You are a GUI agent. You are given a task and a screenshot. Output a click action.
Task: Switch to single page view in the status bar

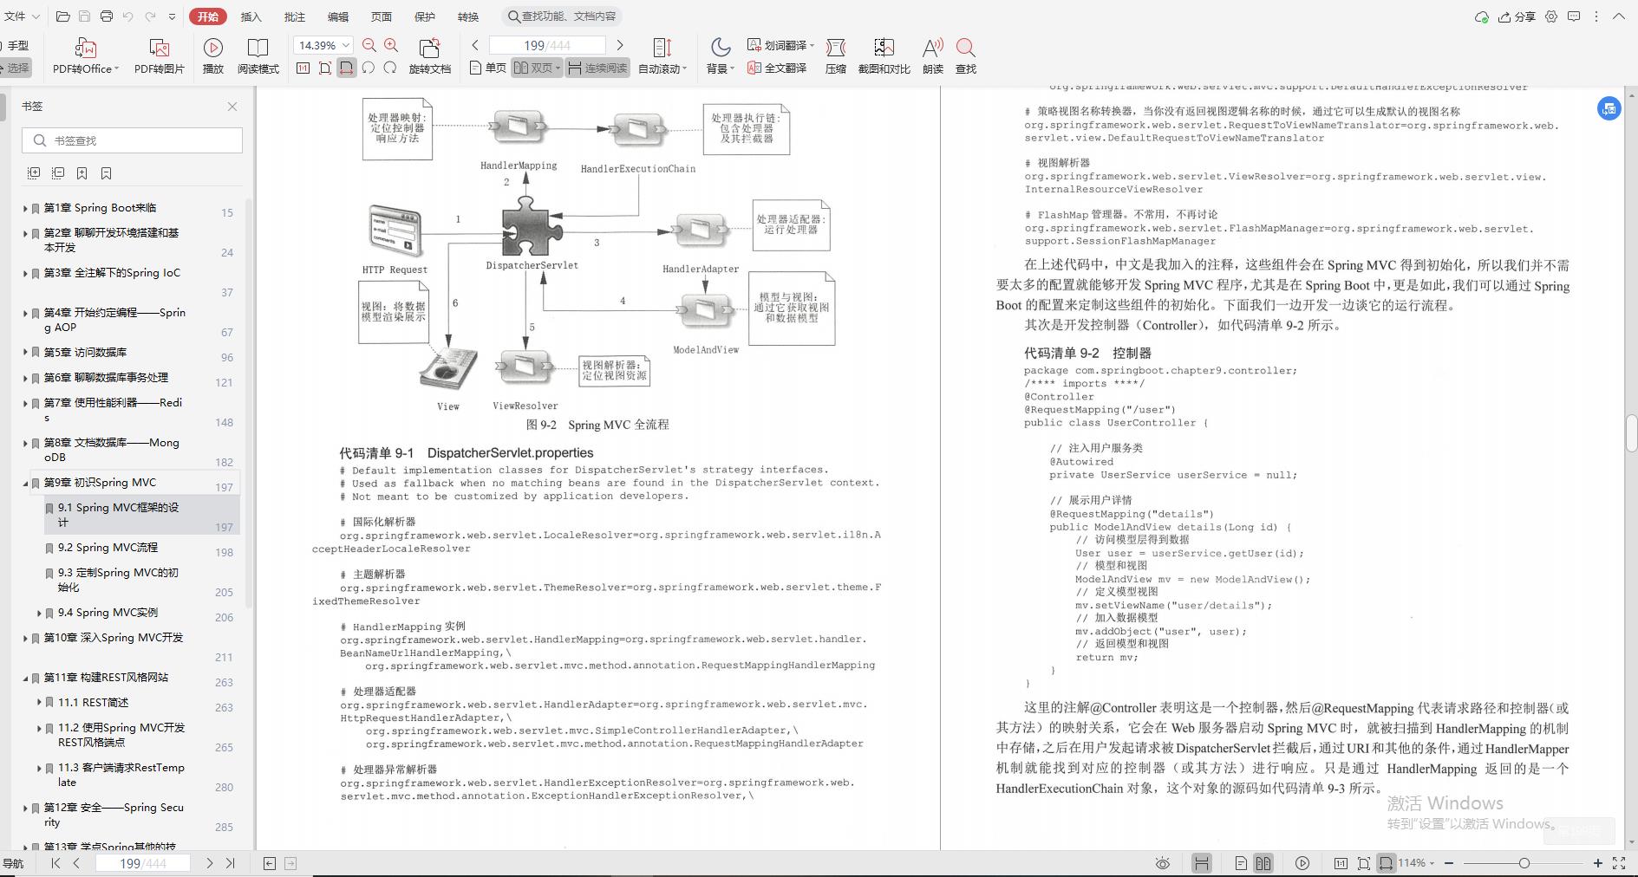[1241, 863]
